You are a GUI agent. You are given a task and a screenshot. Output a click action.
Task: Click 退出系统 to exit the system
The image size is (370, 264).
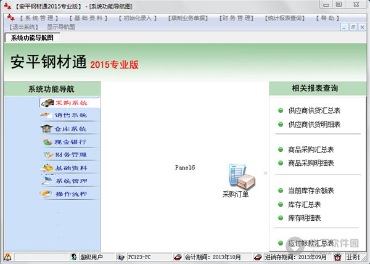[x=24, y=27]
